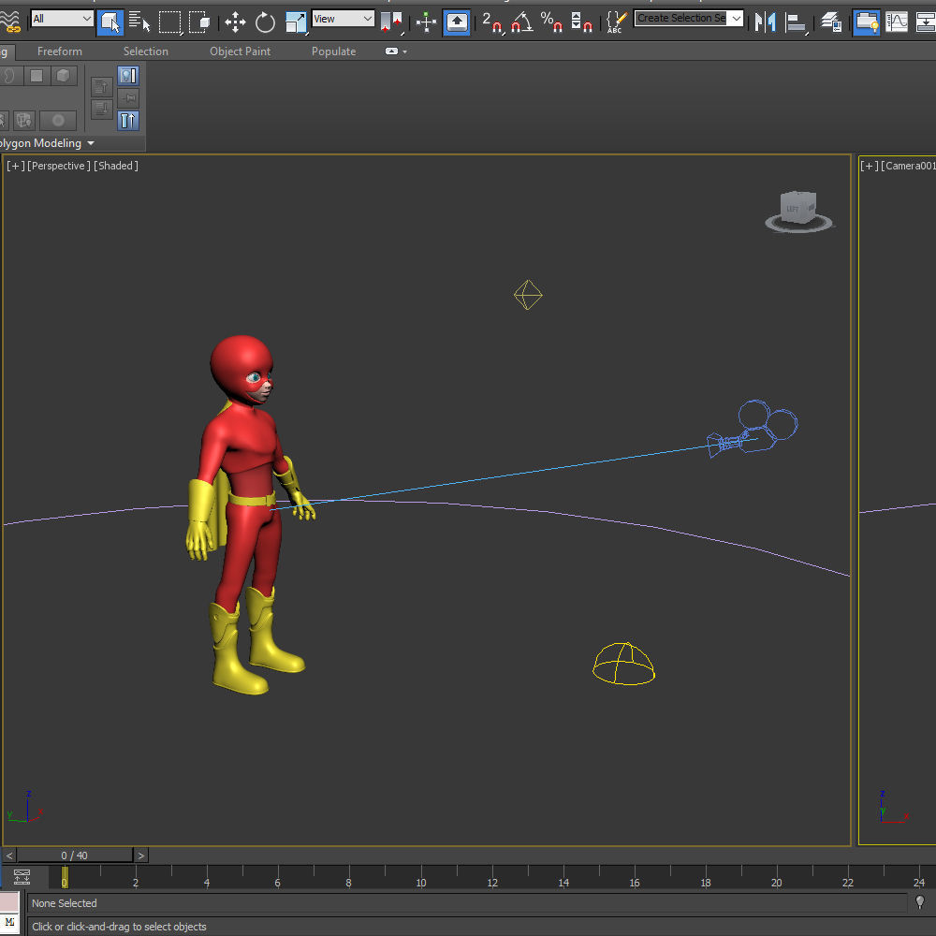Open the All selection filter dropdown
The width and height of the screenshot is (936, 936).
[x=62, y=19]
